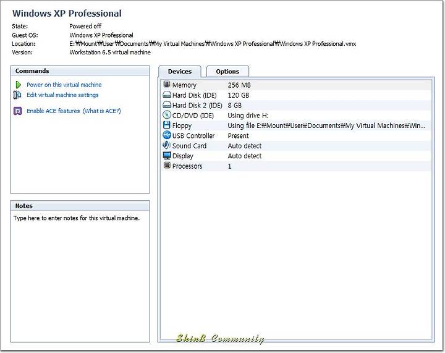445x353 pixels.
Task: Select the CD/DVD (IDE) label
Action: coord(193,116)
